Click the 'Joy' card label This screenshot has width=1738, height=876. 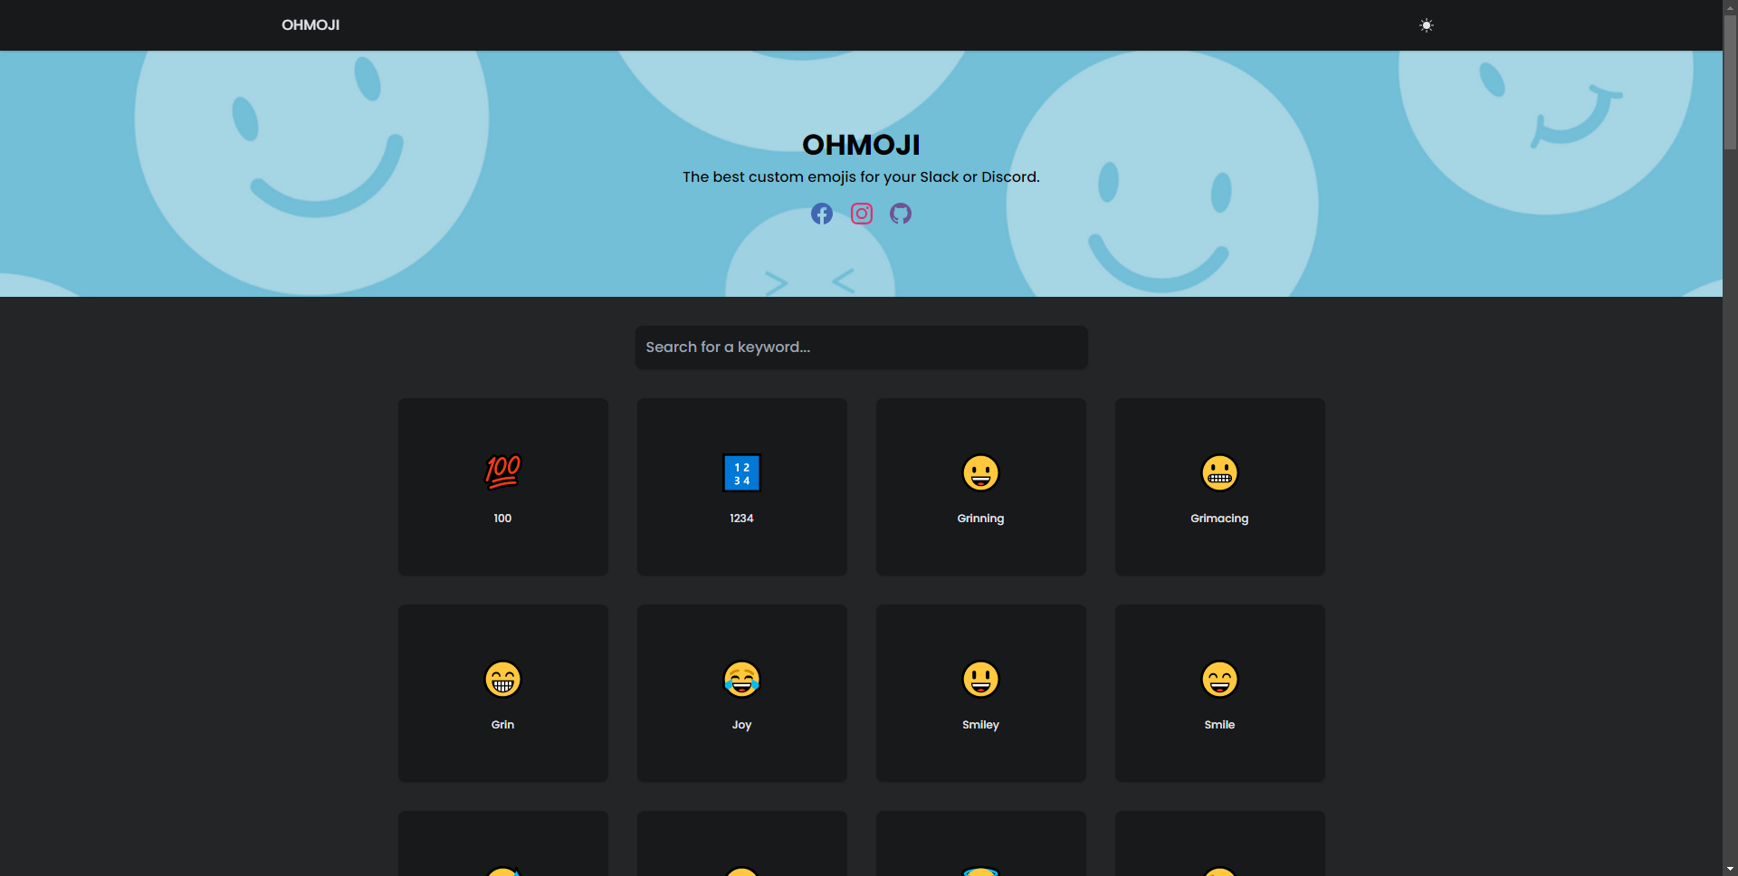coord(742,725)
